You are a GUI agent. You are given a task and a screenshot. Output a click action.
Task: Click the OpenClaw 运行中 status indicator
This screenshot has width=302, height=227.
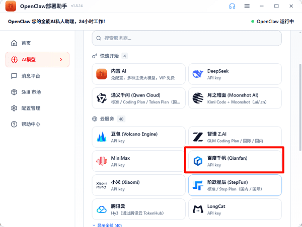(272, 21)
